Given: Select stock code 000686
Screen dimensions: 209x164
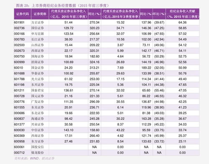Looking at the screenshot, I should [19, 113].
